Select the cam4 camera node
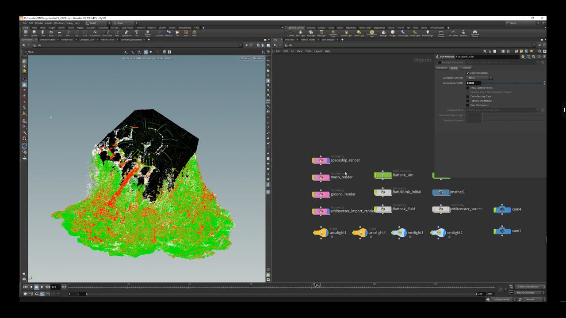Viewport: 566px width, 318px height. [x=502, y=209]
